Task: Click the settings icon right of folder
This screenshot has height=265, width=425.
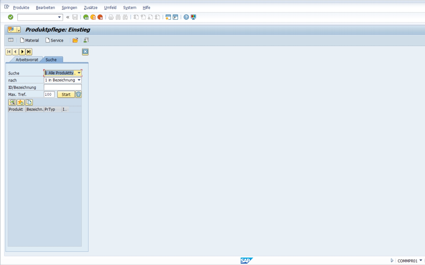Action: click(x=86, y=40)
